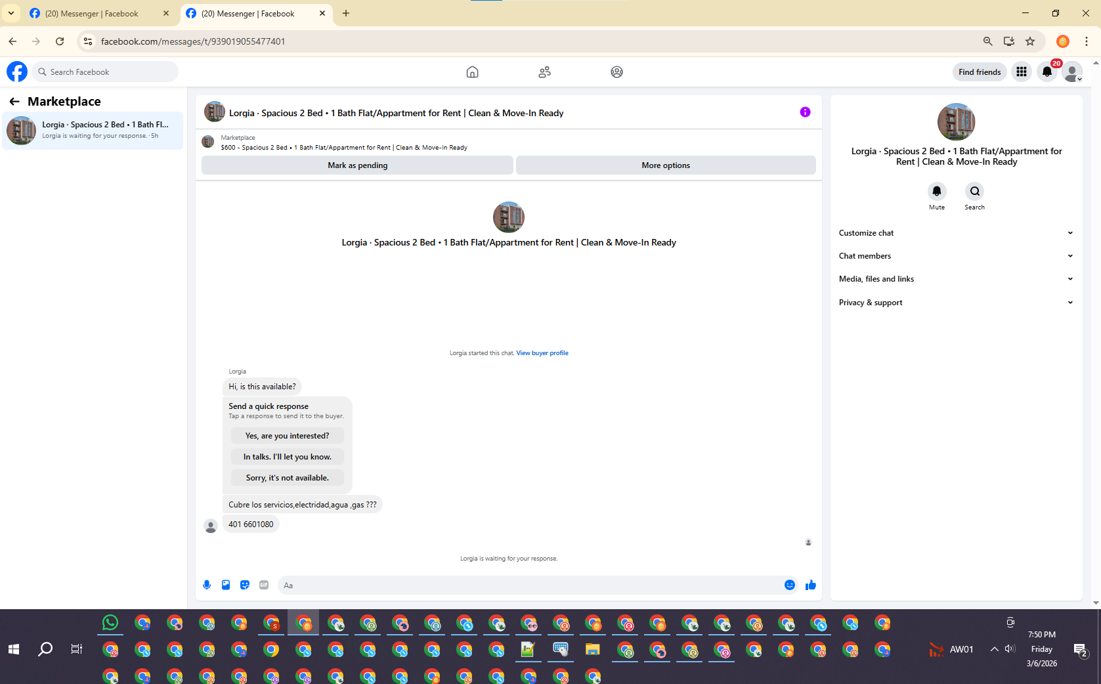This screenshot has width=1101, height=684.
Task: View site information icon in address bar
Action: click(87, 41)
